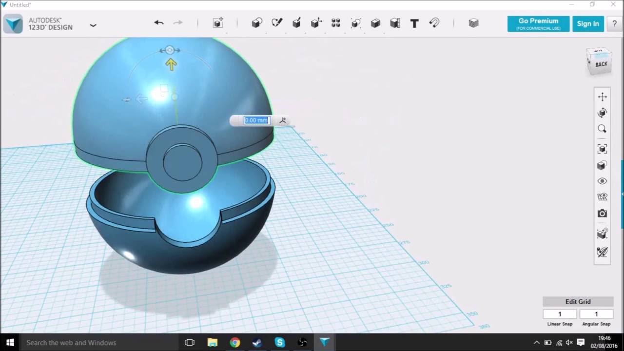Open the Combine tools menu
Image resolution: width=624 pixels, height=351 pixels.
click(375, 23)
